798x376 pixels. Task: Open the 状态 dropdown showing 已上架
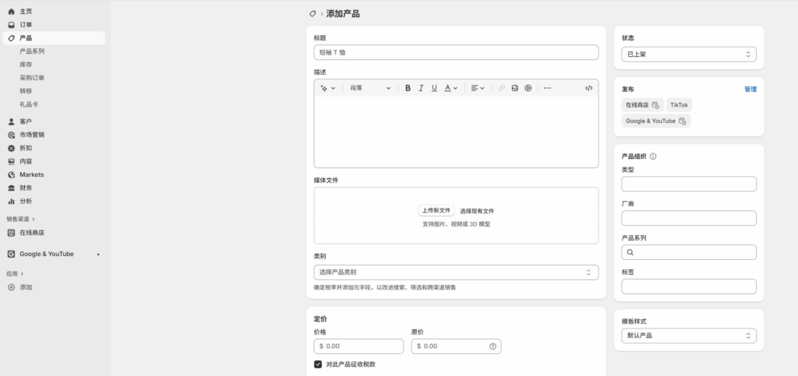(688, 54)
